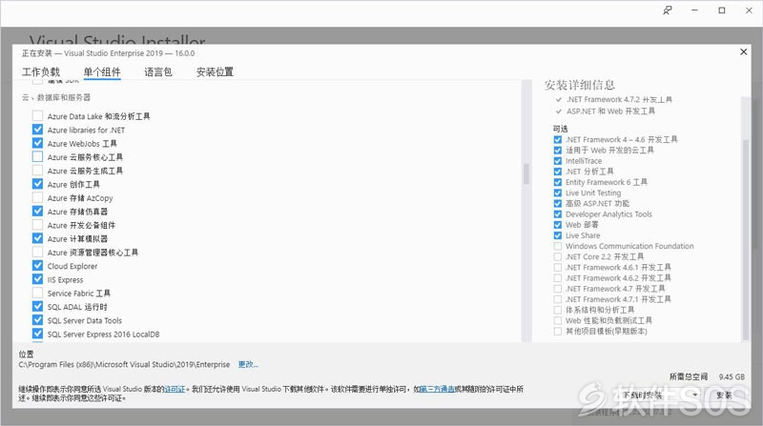
Task: Close the installation dialog with the X
Action: [x=743, y=51]
